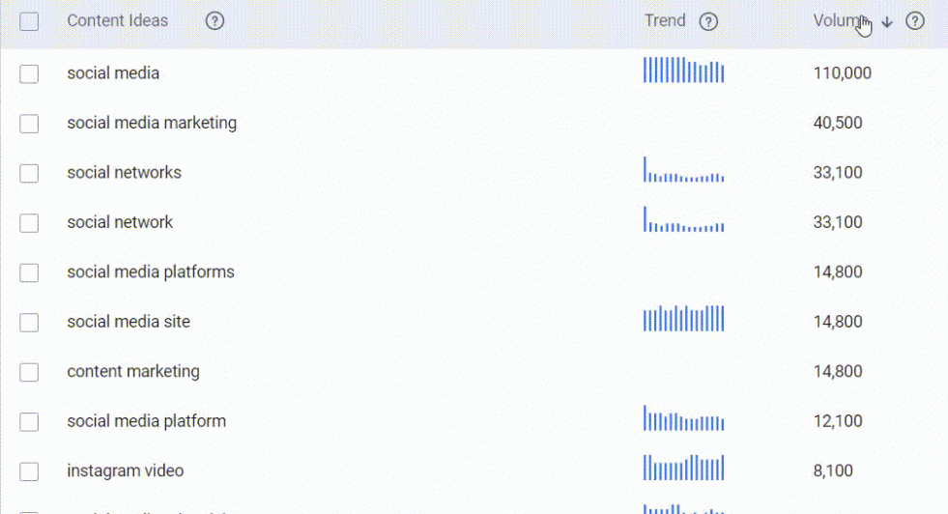View the social networks trend sparkline
This screenshot has height=514, width=948.
tap(684, 169)
